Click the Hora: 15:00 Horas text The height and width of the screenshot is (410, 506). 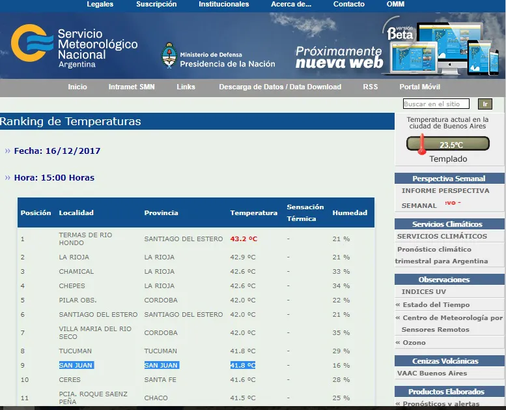click(54, 178)
